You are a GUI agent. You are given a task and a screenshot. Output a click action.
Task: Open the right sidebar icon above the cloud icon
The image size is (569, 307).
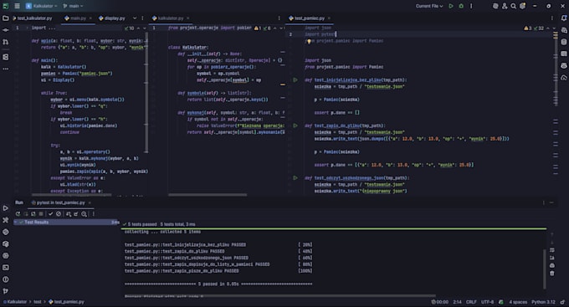[563, 66]
